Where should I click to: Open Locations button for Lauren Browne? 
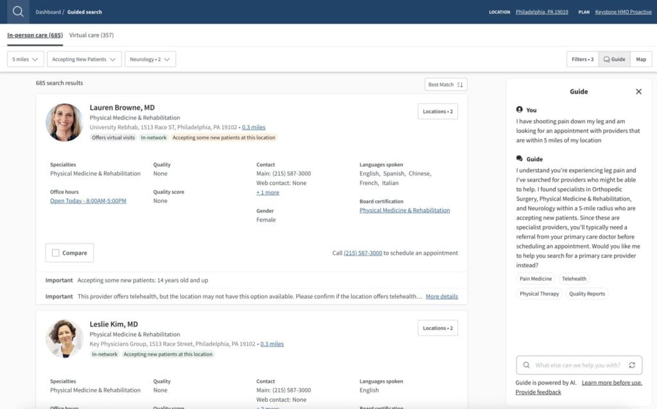[x=438, y=112]
